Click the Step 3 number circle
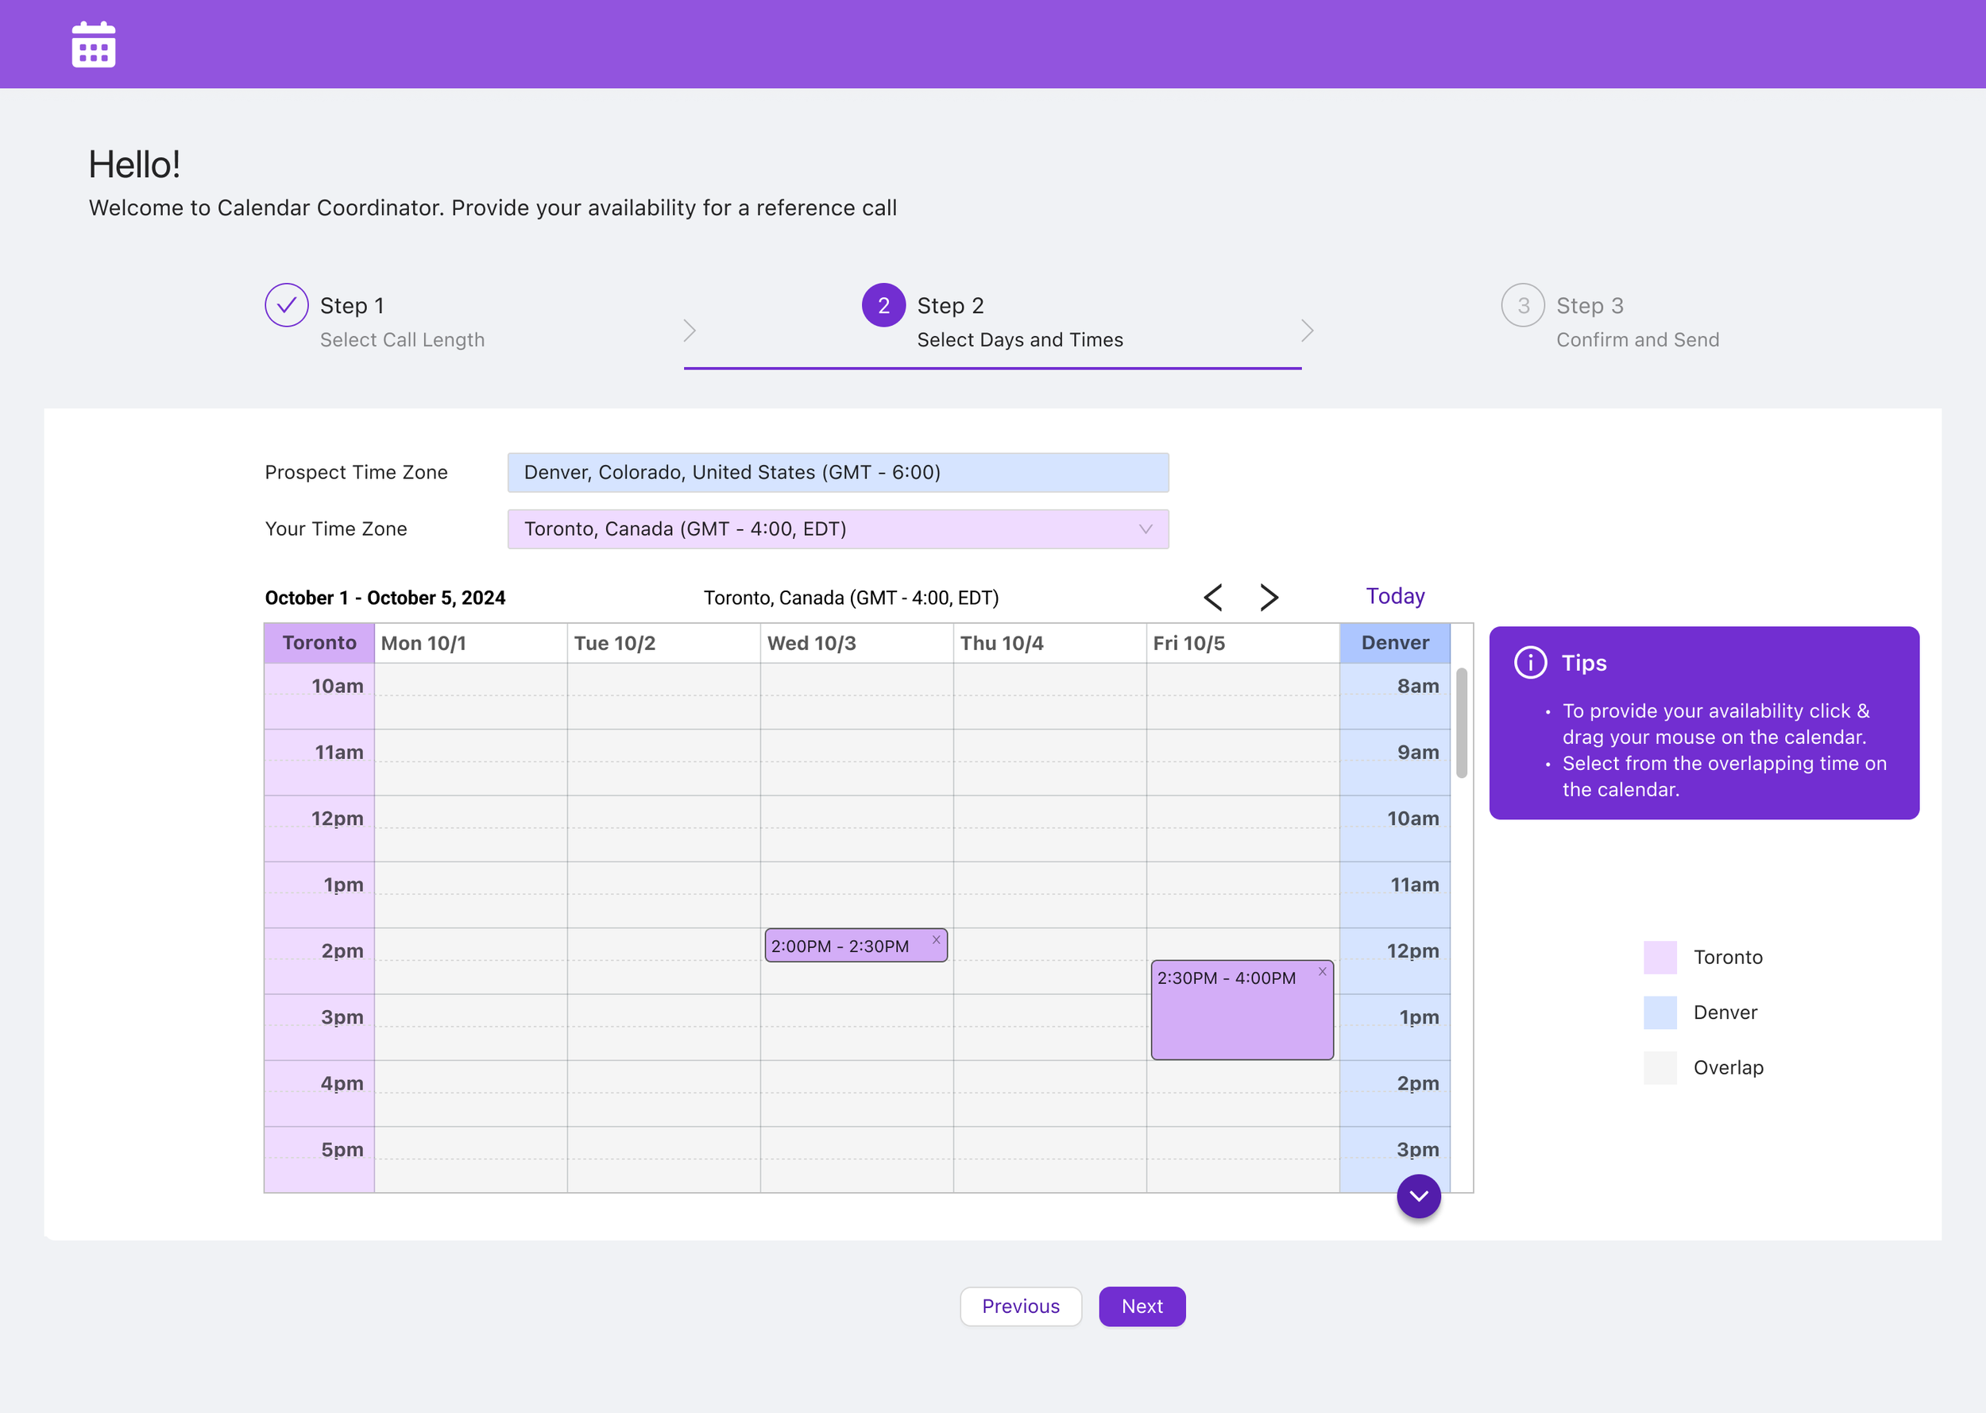This screenshot has width=1986, height=1413. click(1521, 305)
